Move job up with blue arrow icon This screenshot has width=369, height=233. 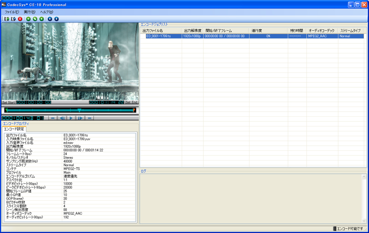tap(50, 19)
